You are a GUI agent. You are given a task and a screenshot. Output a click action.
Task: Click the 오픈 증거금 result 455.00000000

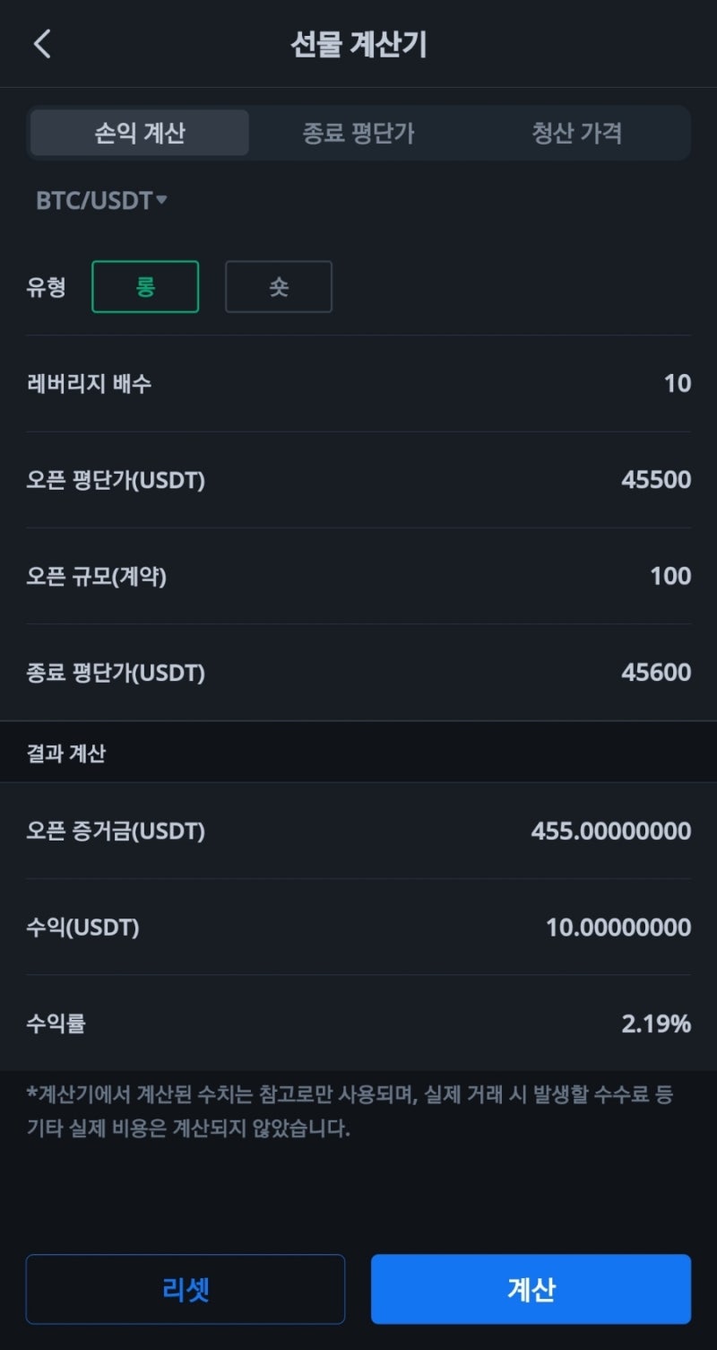pos(610,831)
